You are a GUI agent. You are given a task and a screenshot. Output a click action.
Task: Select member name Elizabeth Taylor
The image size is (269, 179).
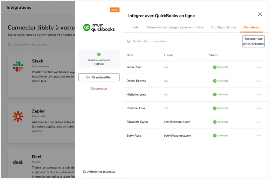137,122
